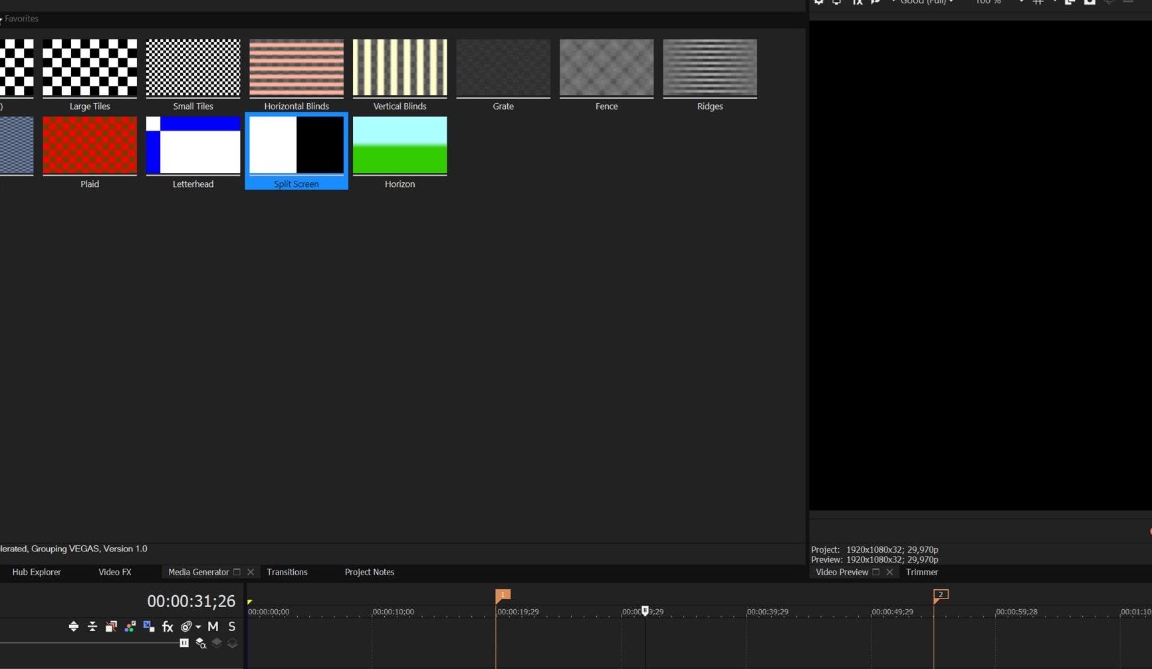Collapse the Favorites section
The height and width of the screenshot is (669, 1152).
coord(2,19)
